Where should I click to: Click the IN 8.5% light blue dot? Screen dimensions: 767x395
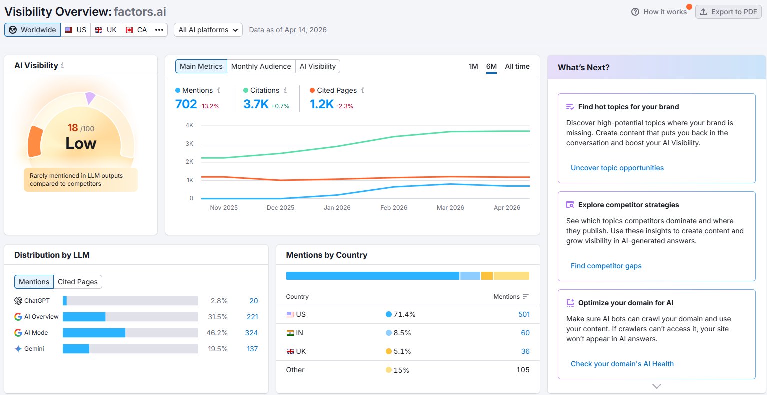pos(389,333)
